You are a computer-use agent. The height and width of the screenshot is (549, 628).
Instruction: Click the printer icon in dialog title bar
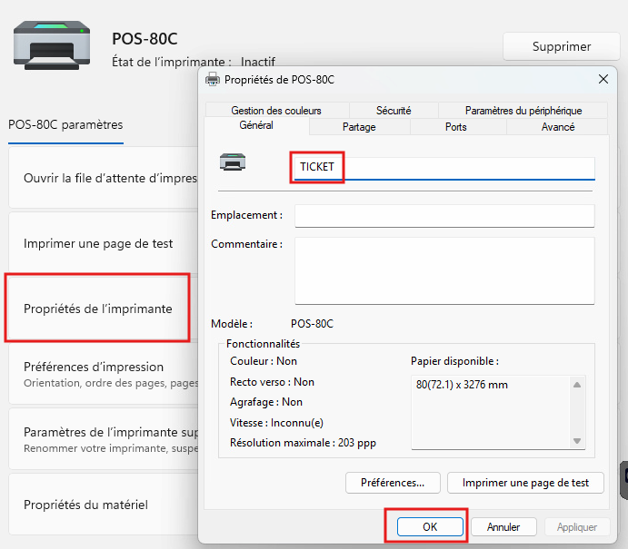pos(213,79)
